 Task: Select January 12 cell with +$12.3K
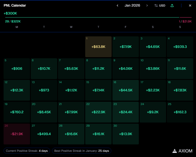(17, 90)
